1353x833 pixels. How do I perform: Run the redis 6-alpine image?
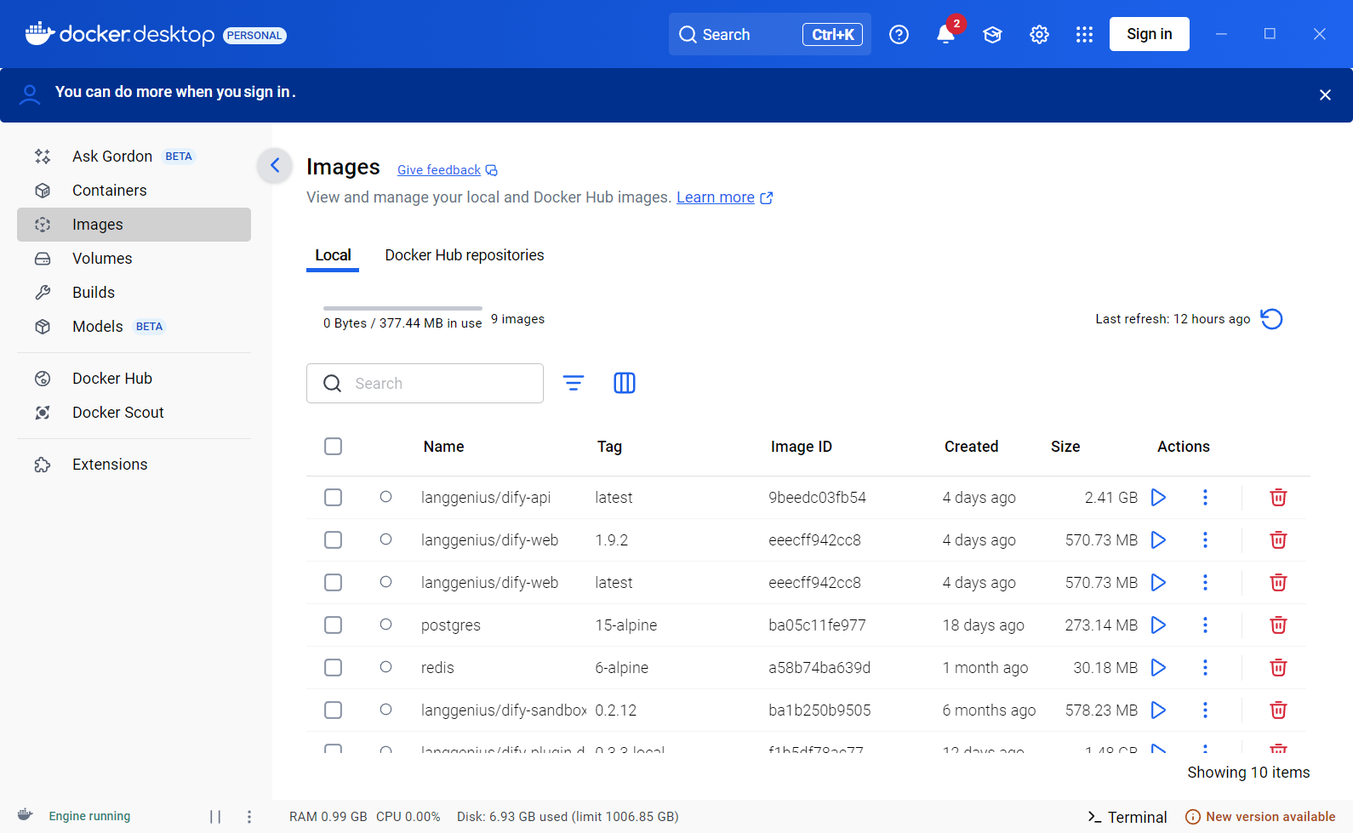1158,667
